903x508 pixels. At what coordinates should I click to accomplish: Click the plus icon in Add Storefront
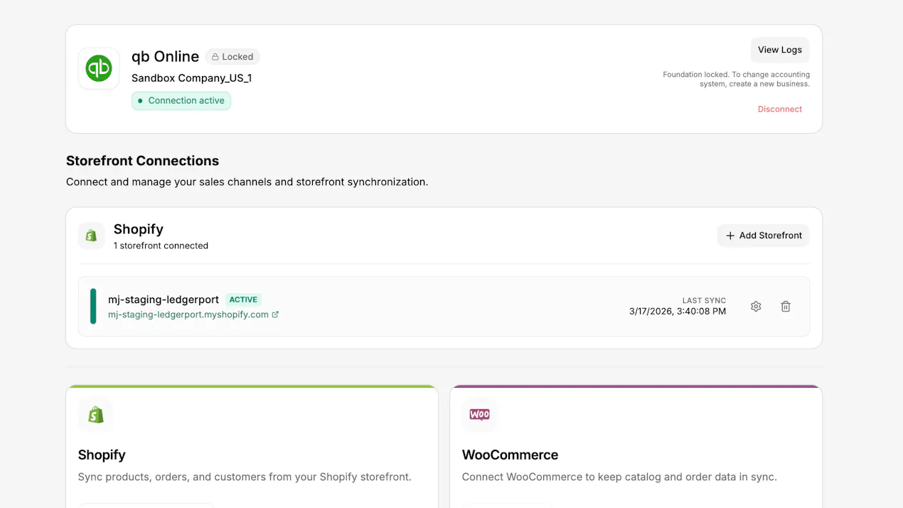click(x=730, y=236)
